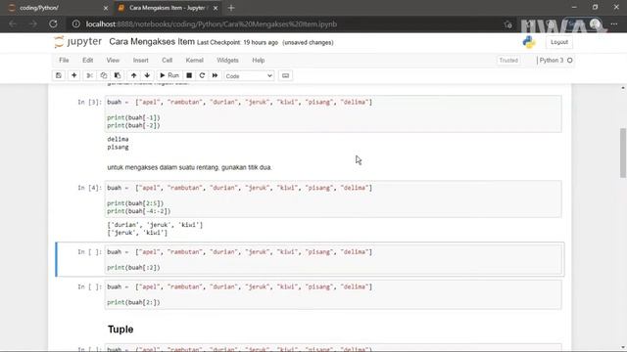627x352 pixels.
Task: Click output ['jeruk', 'kiwi']
Action: tap(137, 233)
